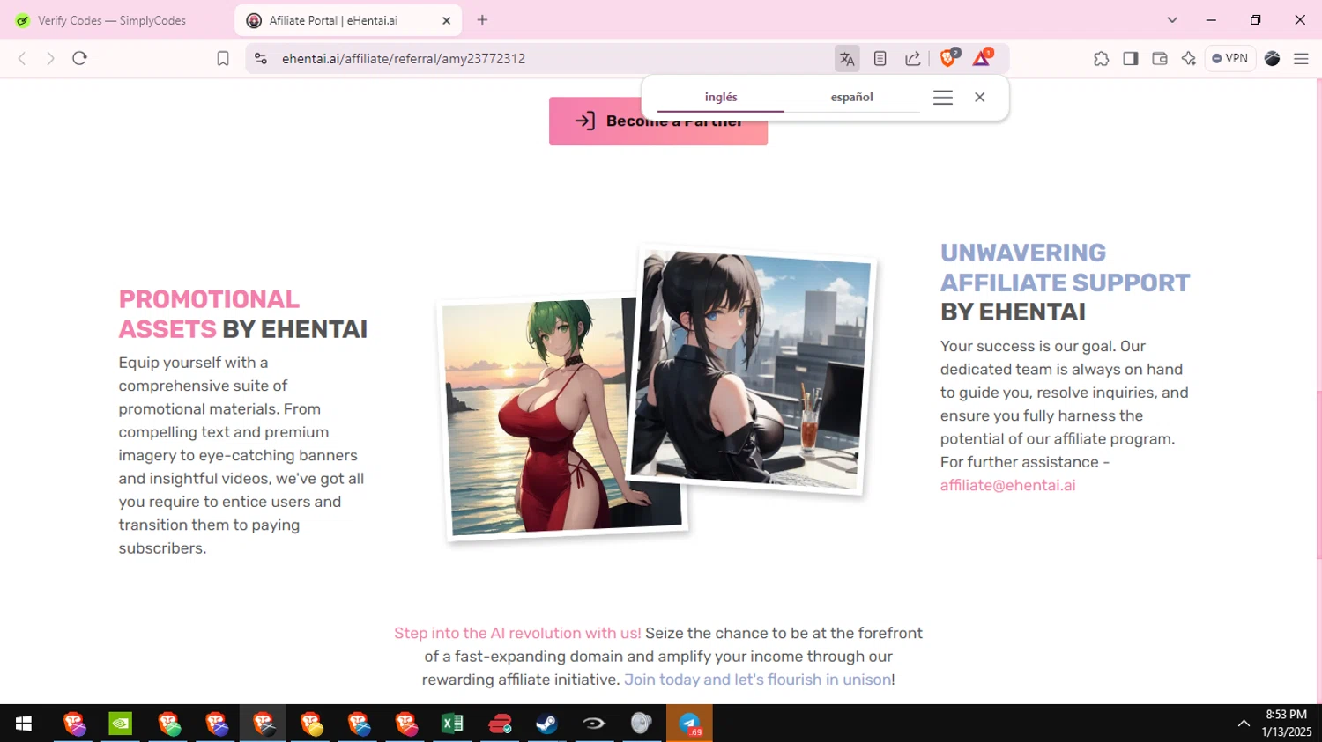
Task: Reload the current page
Action: coord(79,58)
